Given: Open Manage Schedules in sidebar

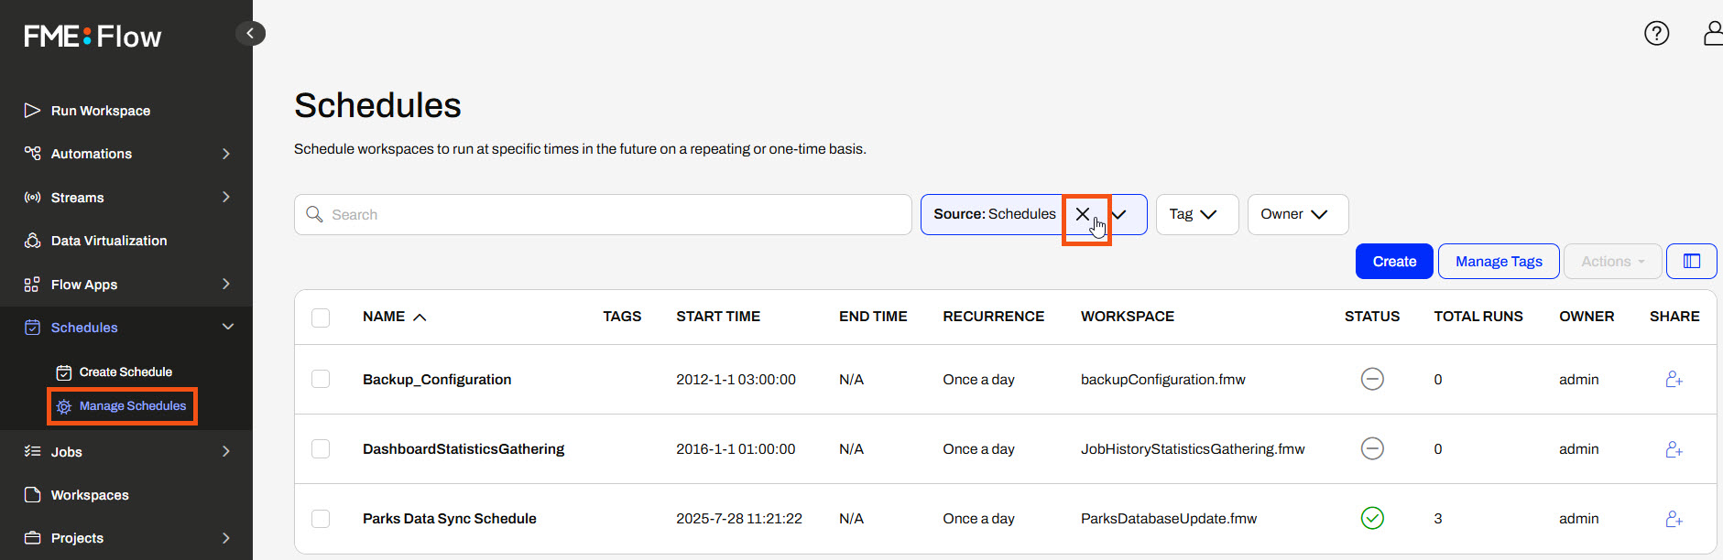Looking at the screenshot, I should click(132, 406).
